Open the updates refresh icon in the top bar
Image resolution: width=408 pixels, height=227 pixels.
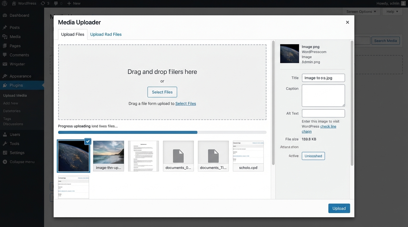[42, 3]
